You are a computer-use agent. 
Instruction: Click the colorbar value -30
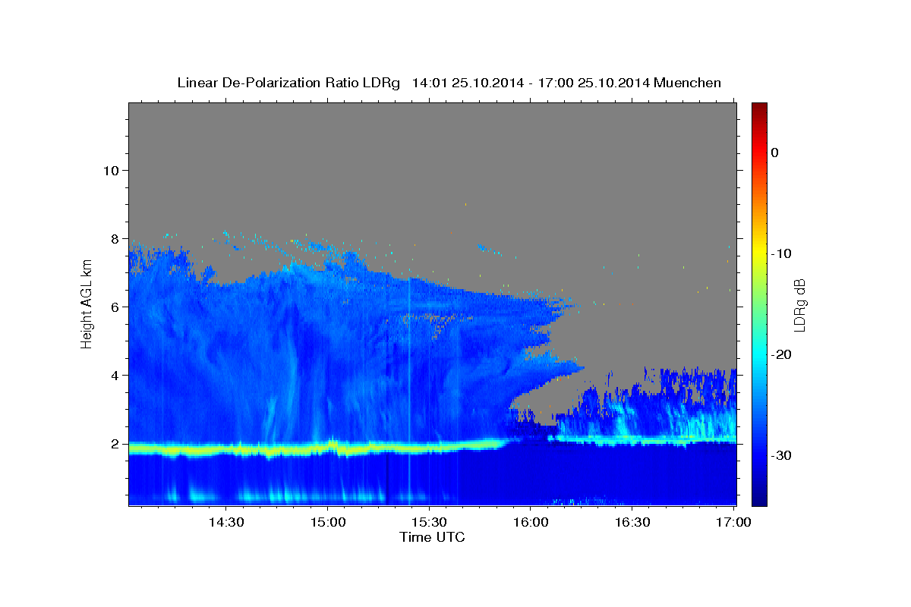[x=780, y=455]
